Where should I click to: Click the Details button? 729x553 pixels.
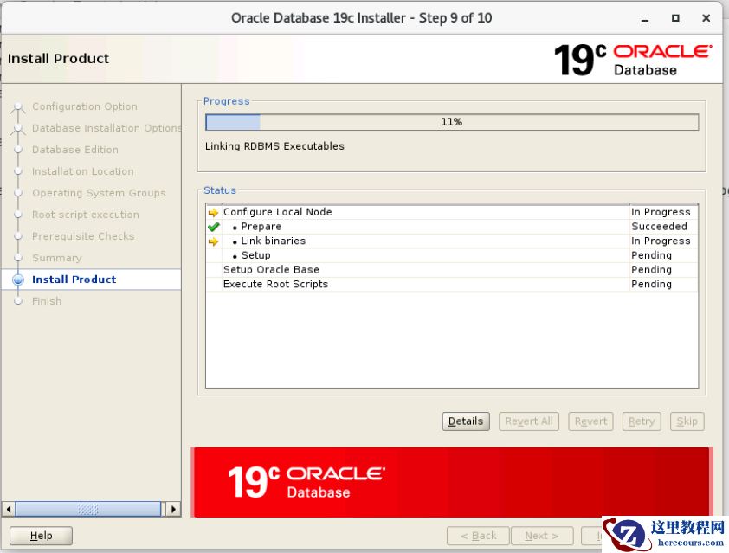click(x=466, y=421)
